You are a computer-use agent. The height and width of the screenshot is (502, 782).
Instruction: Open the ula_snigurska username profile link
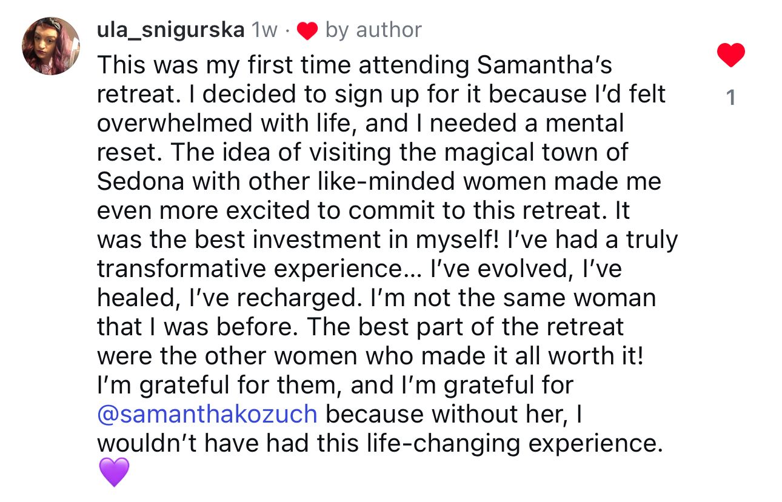tap(170, 30)
